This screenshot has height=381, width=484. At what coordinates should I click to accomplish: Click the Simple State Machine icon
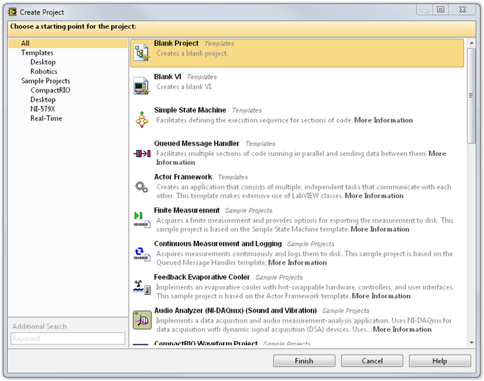(141, 119)
